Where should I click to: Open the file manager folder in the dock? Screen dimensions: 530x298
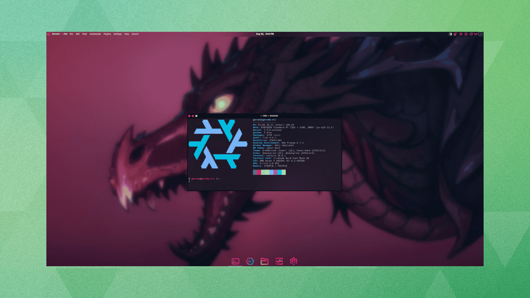coord(265,261)
